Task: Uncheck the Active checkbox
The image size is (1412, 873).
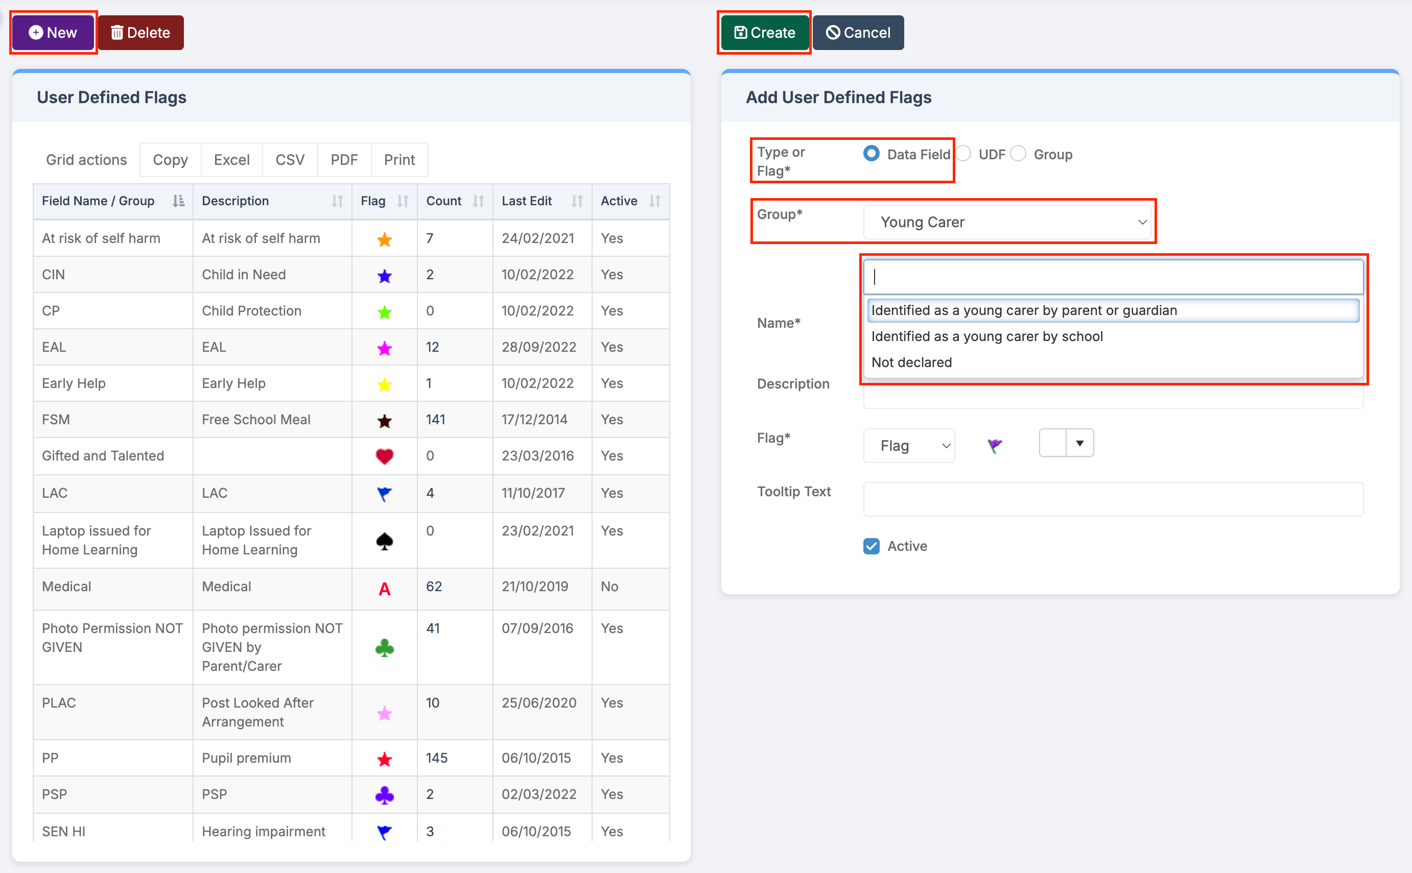Action: [x=871, y=546]
